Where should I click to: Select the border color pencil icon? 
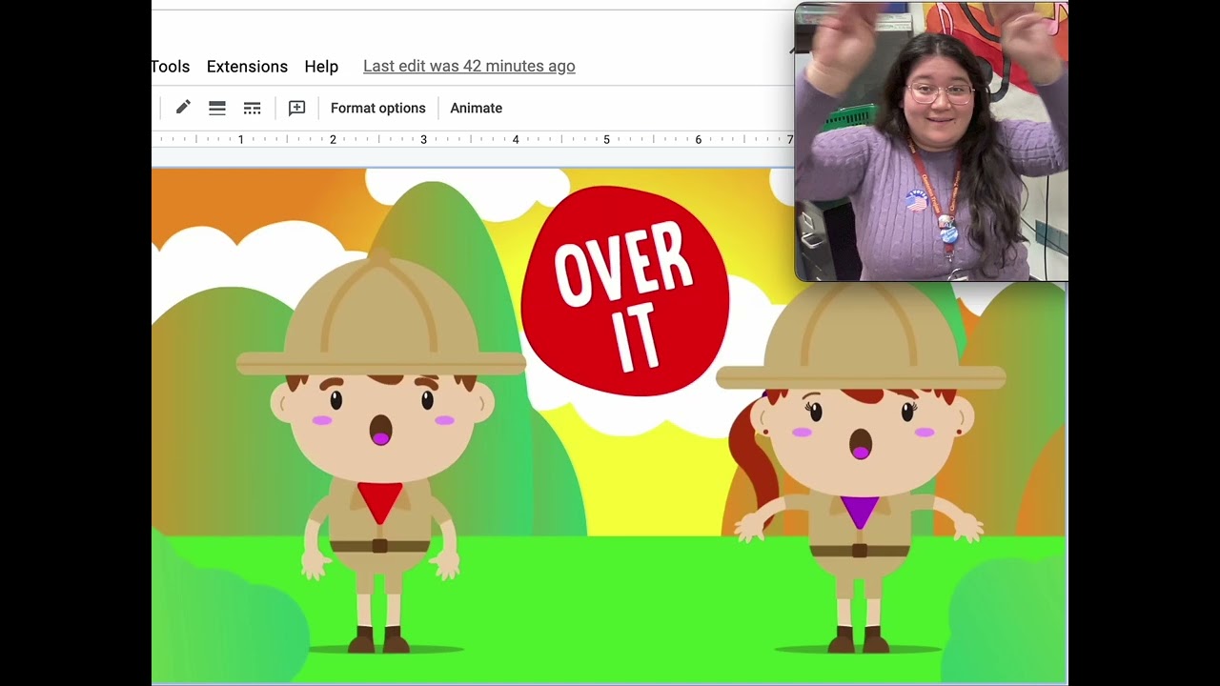pos(183,108)
